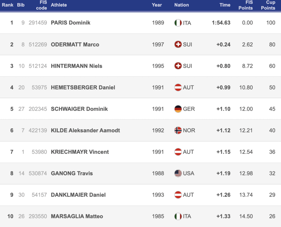Image resolution: width=281 pixels, height=227 pixels.
Task: Click the Italy flag in Marsaglia's row
Action: click(x=178, y=216)
